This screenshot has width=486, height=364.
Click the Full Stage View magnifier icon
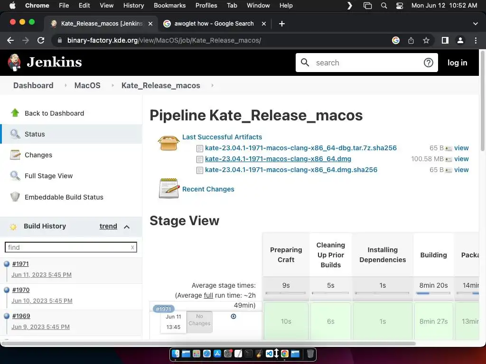(x=15, y=175)
